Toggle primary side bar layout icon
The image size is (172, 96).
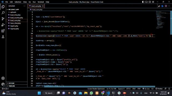click(x=143, y=2)
